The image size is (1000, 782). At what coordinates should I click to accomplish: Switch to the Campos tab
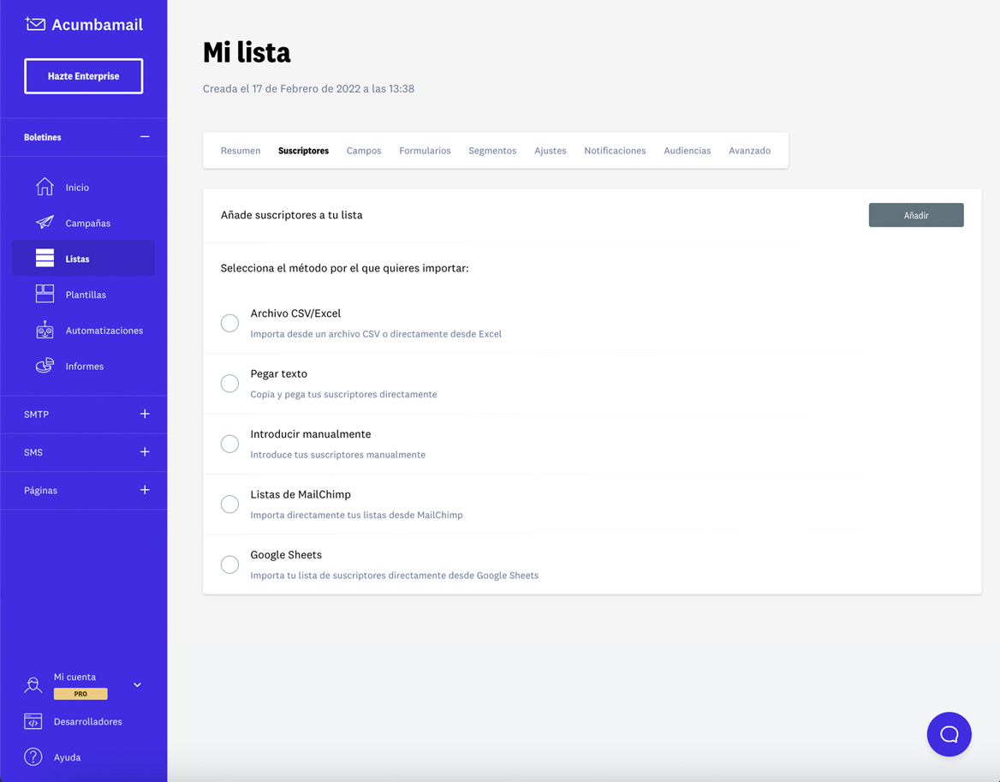pyautogui.click(x=363, y=150)
